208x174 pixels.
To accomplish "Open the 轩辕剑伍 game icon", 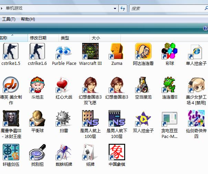I will point(11,152).
